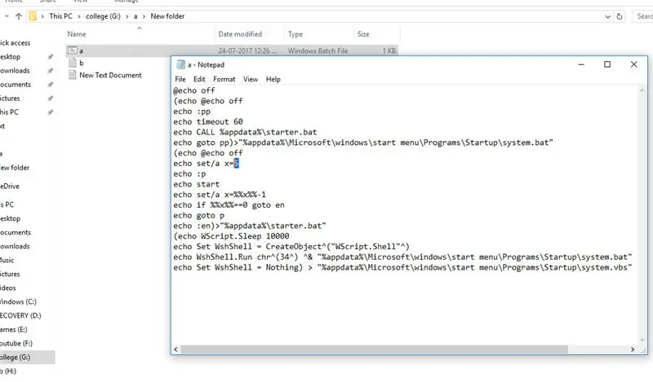Click the Refresh button in Explorer
This screenshot has height=382, width=653.
tap(620, 16)
